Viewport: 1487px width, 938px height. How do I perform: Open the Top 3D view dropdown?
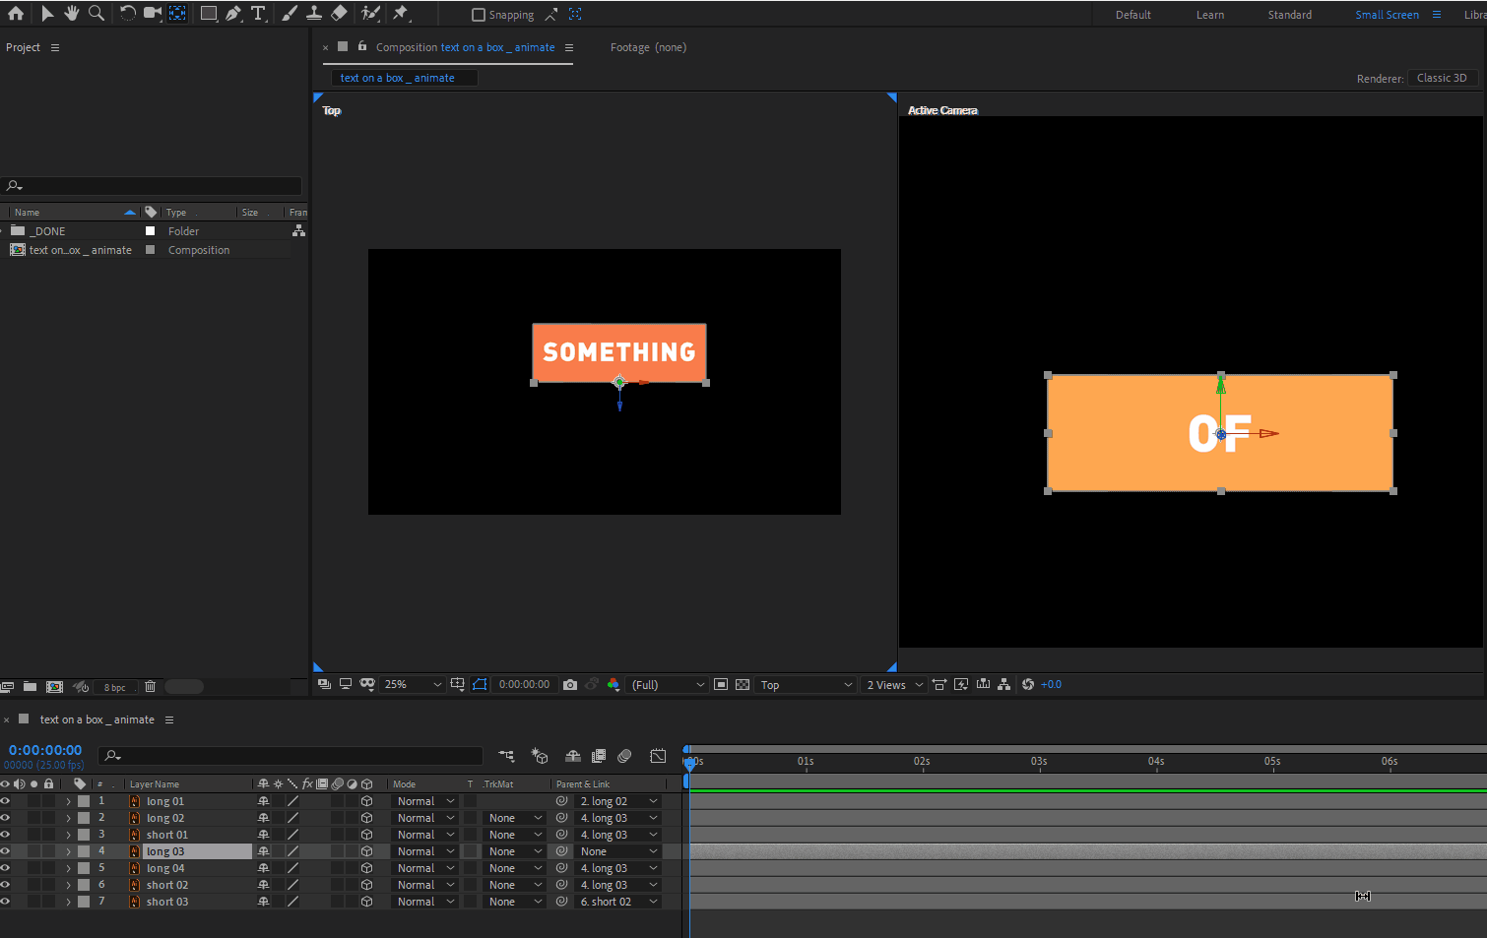tap(806, 685)
